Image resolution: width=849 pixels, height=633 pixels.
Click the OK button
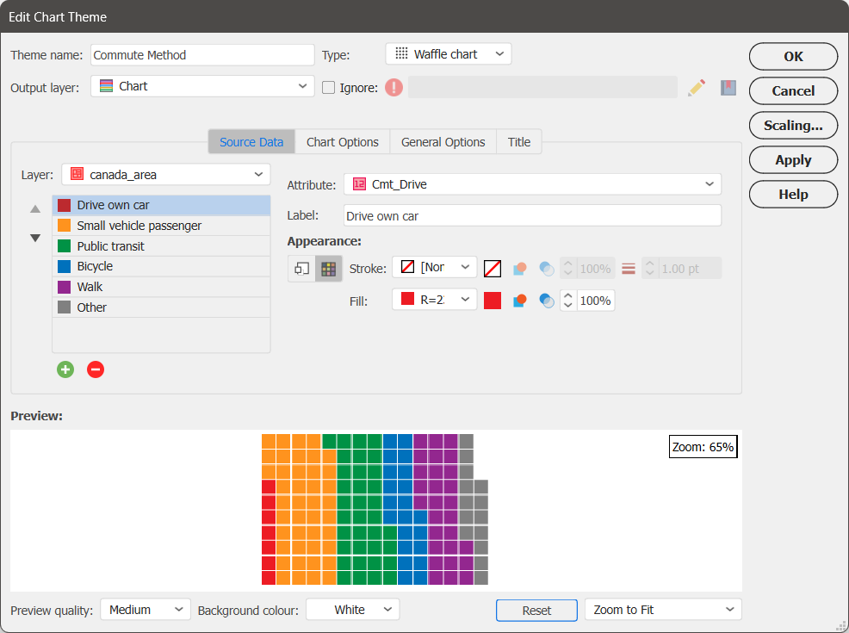coord(793,56)
